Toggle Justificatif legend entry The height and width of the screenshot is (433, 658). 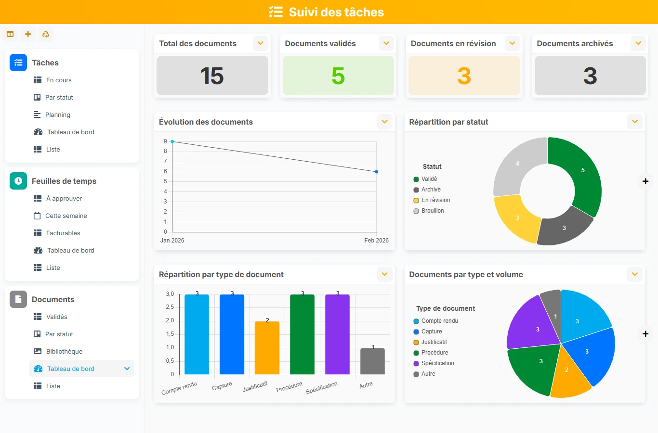pyautogui.click(x=431, y=342)
